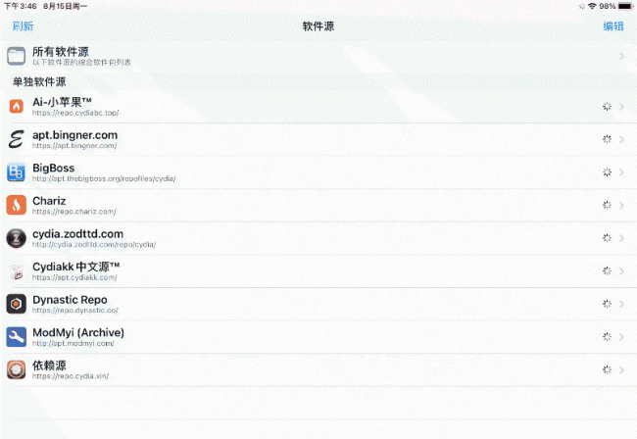Click the repo.cydiabc.top URL
The width and height of the screenshot is (637, 439).
pos(75,113)
